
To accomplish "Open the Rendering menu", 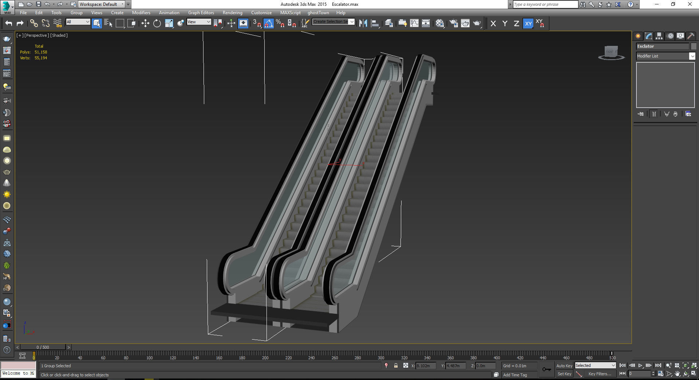I will click(233, 13).
